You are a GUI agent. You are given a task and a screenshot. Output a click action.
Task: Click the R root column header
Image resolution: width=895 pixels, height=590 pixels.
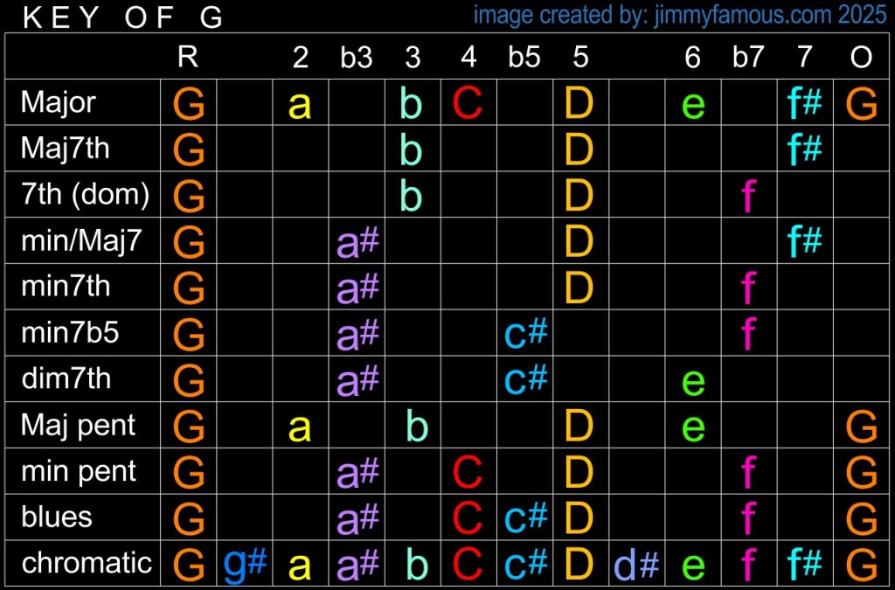click(188, 58)
